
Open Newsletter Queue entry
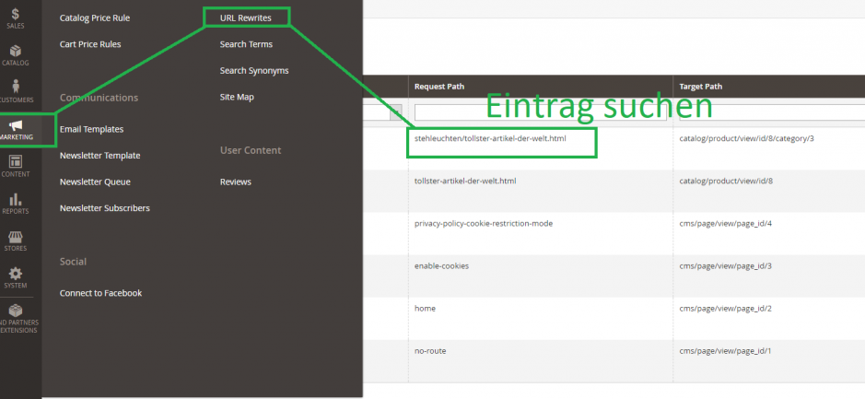pyautogui.click(x=95, y=182)
